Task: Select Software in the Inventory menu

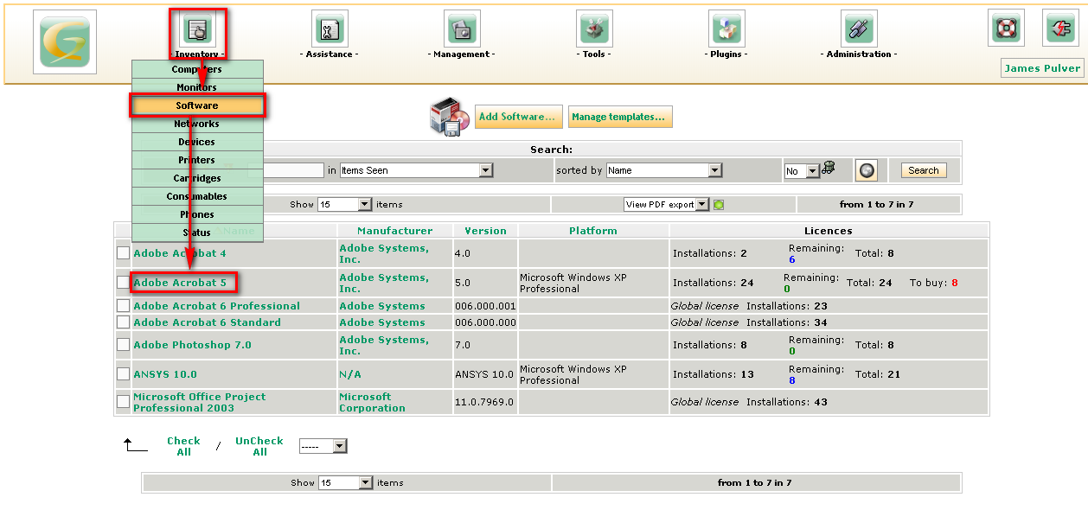Action: [x=197, y=105]
